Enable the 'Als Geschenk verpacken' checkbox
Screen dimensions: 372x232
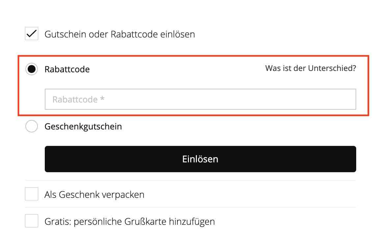pyautogui.click(x=32, y=194)
